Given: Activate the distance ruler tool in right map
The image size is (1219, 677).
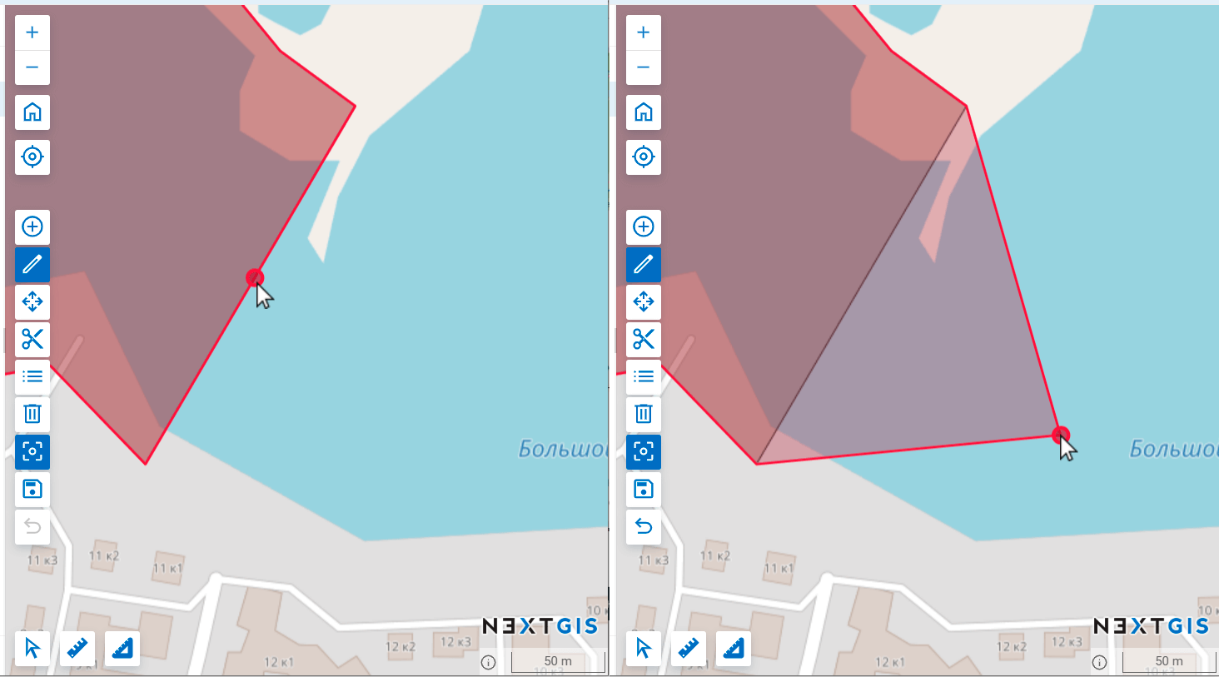Looking at the screenshot, I should pos(688,648).
